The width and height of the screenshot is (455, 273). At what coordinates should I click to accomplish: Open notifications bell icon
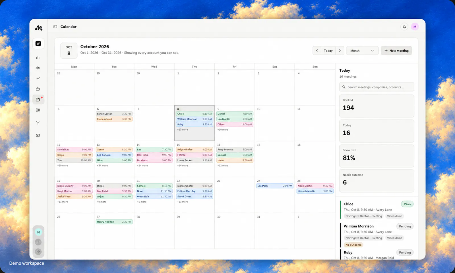click(404, 27)
